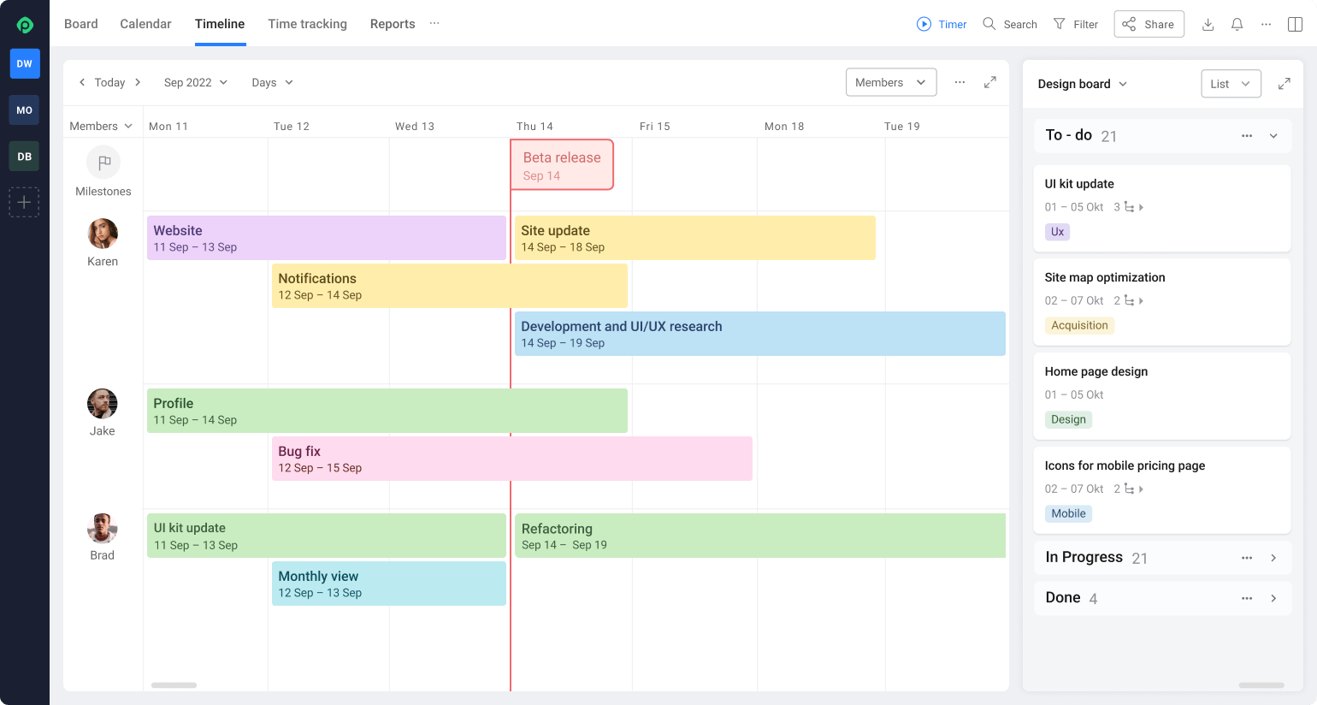Viewport: 1317px width, 705px height.
Task: Open the notifications bell
Action: [1237, 24]
